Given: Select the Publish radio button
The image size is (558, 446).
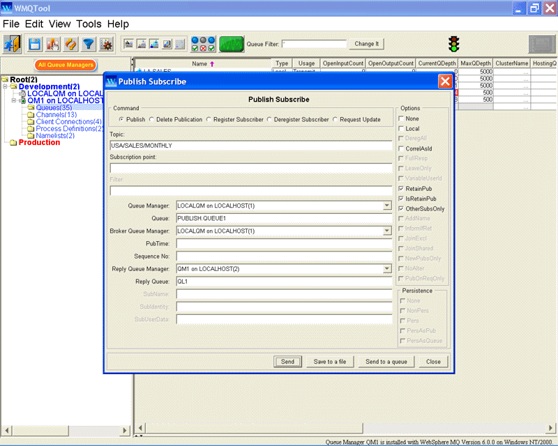Looking at the screenshot, I should click(121, 119).
